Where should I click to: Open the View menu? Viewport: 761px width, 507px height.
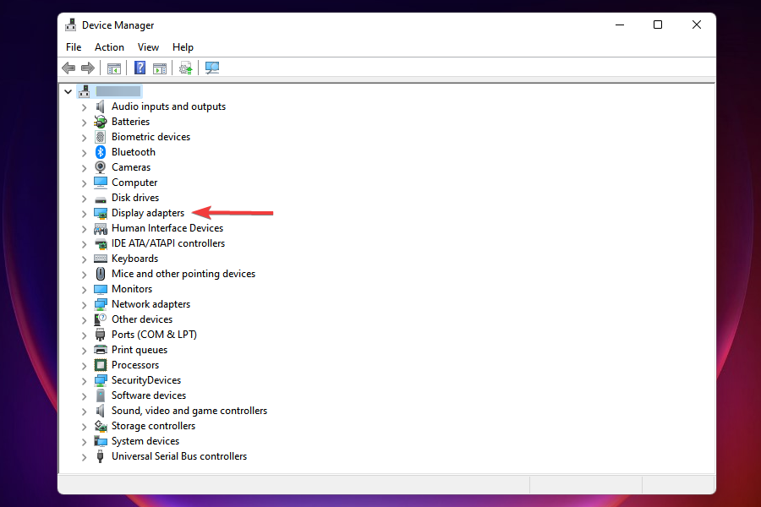(x=148, y=47)
